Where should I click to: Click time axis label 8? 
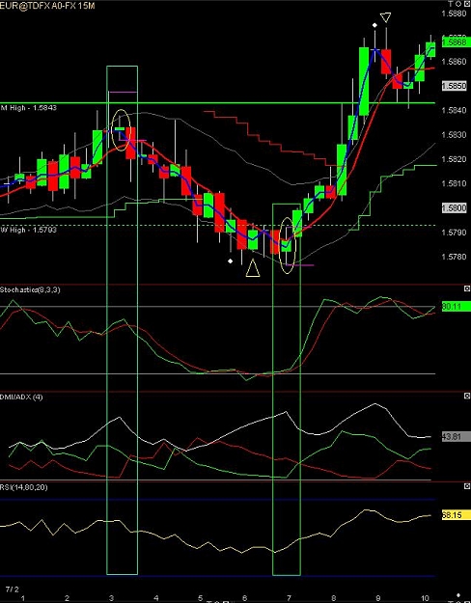click(333, 598)
